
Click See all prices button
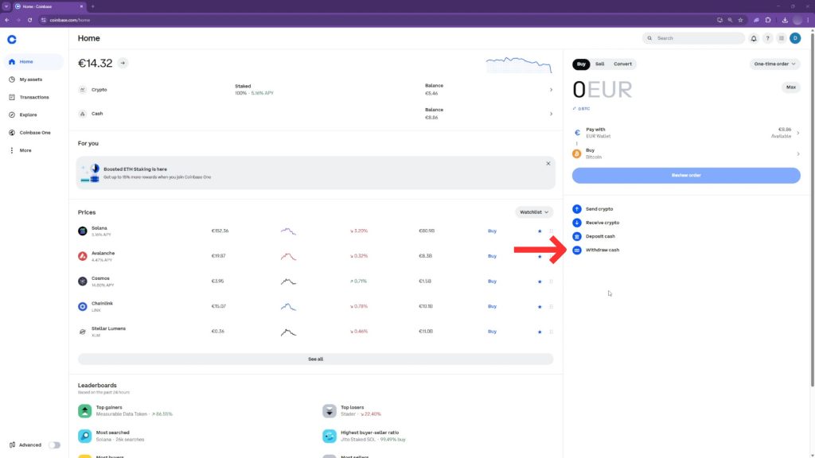click(x=315, y=359)
